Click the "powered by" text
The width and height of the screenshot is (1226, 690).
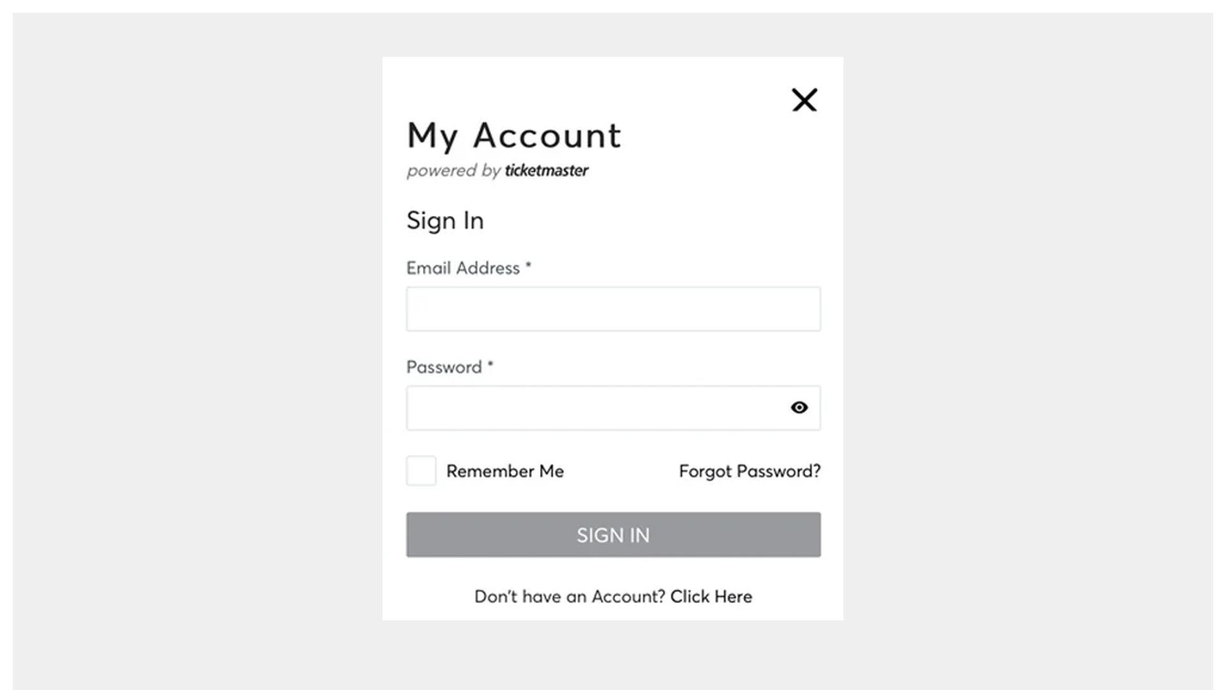453,171
